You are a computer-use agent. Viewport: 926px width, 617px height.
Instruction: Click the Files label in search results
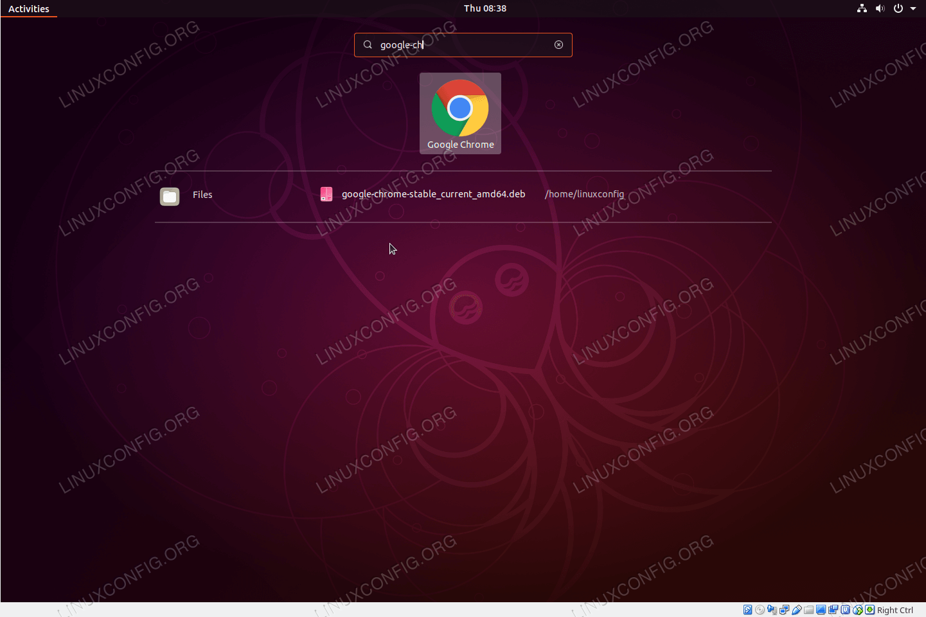202,195
